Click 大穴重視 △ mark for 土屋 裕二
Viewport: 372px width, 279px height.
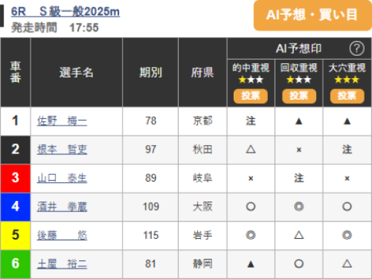(x=347, y=263)
